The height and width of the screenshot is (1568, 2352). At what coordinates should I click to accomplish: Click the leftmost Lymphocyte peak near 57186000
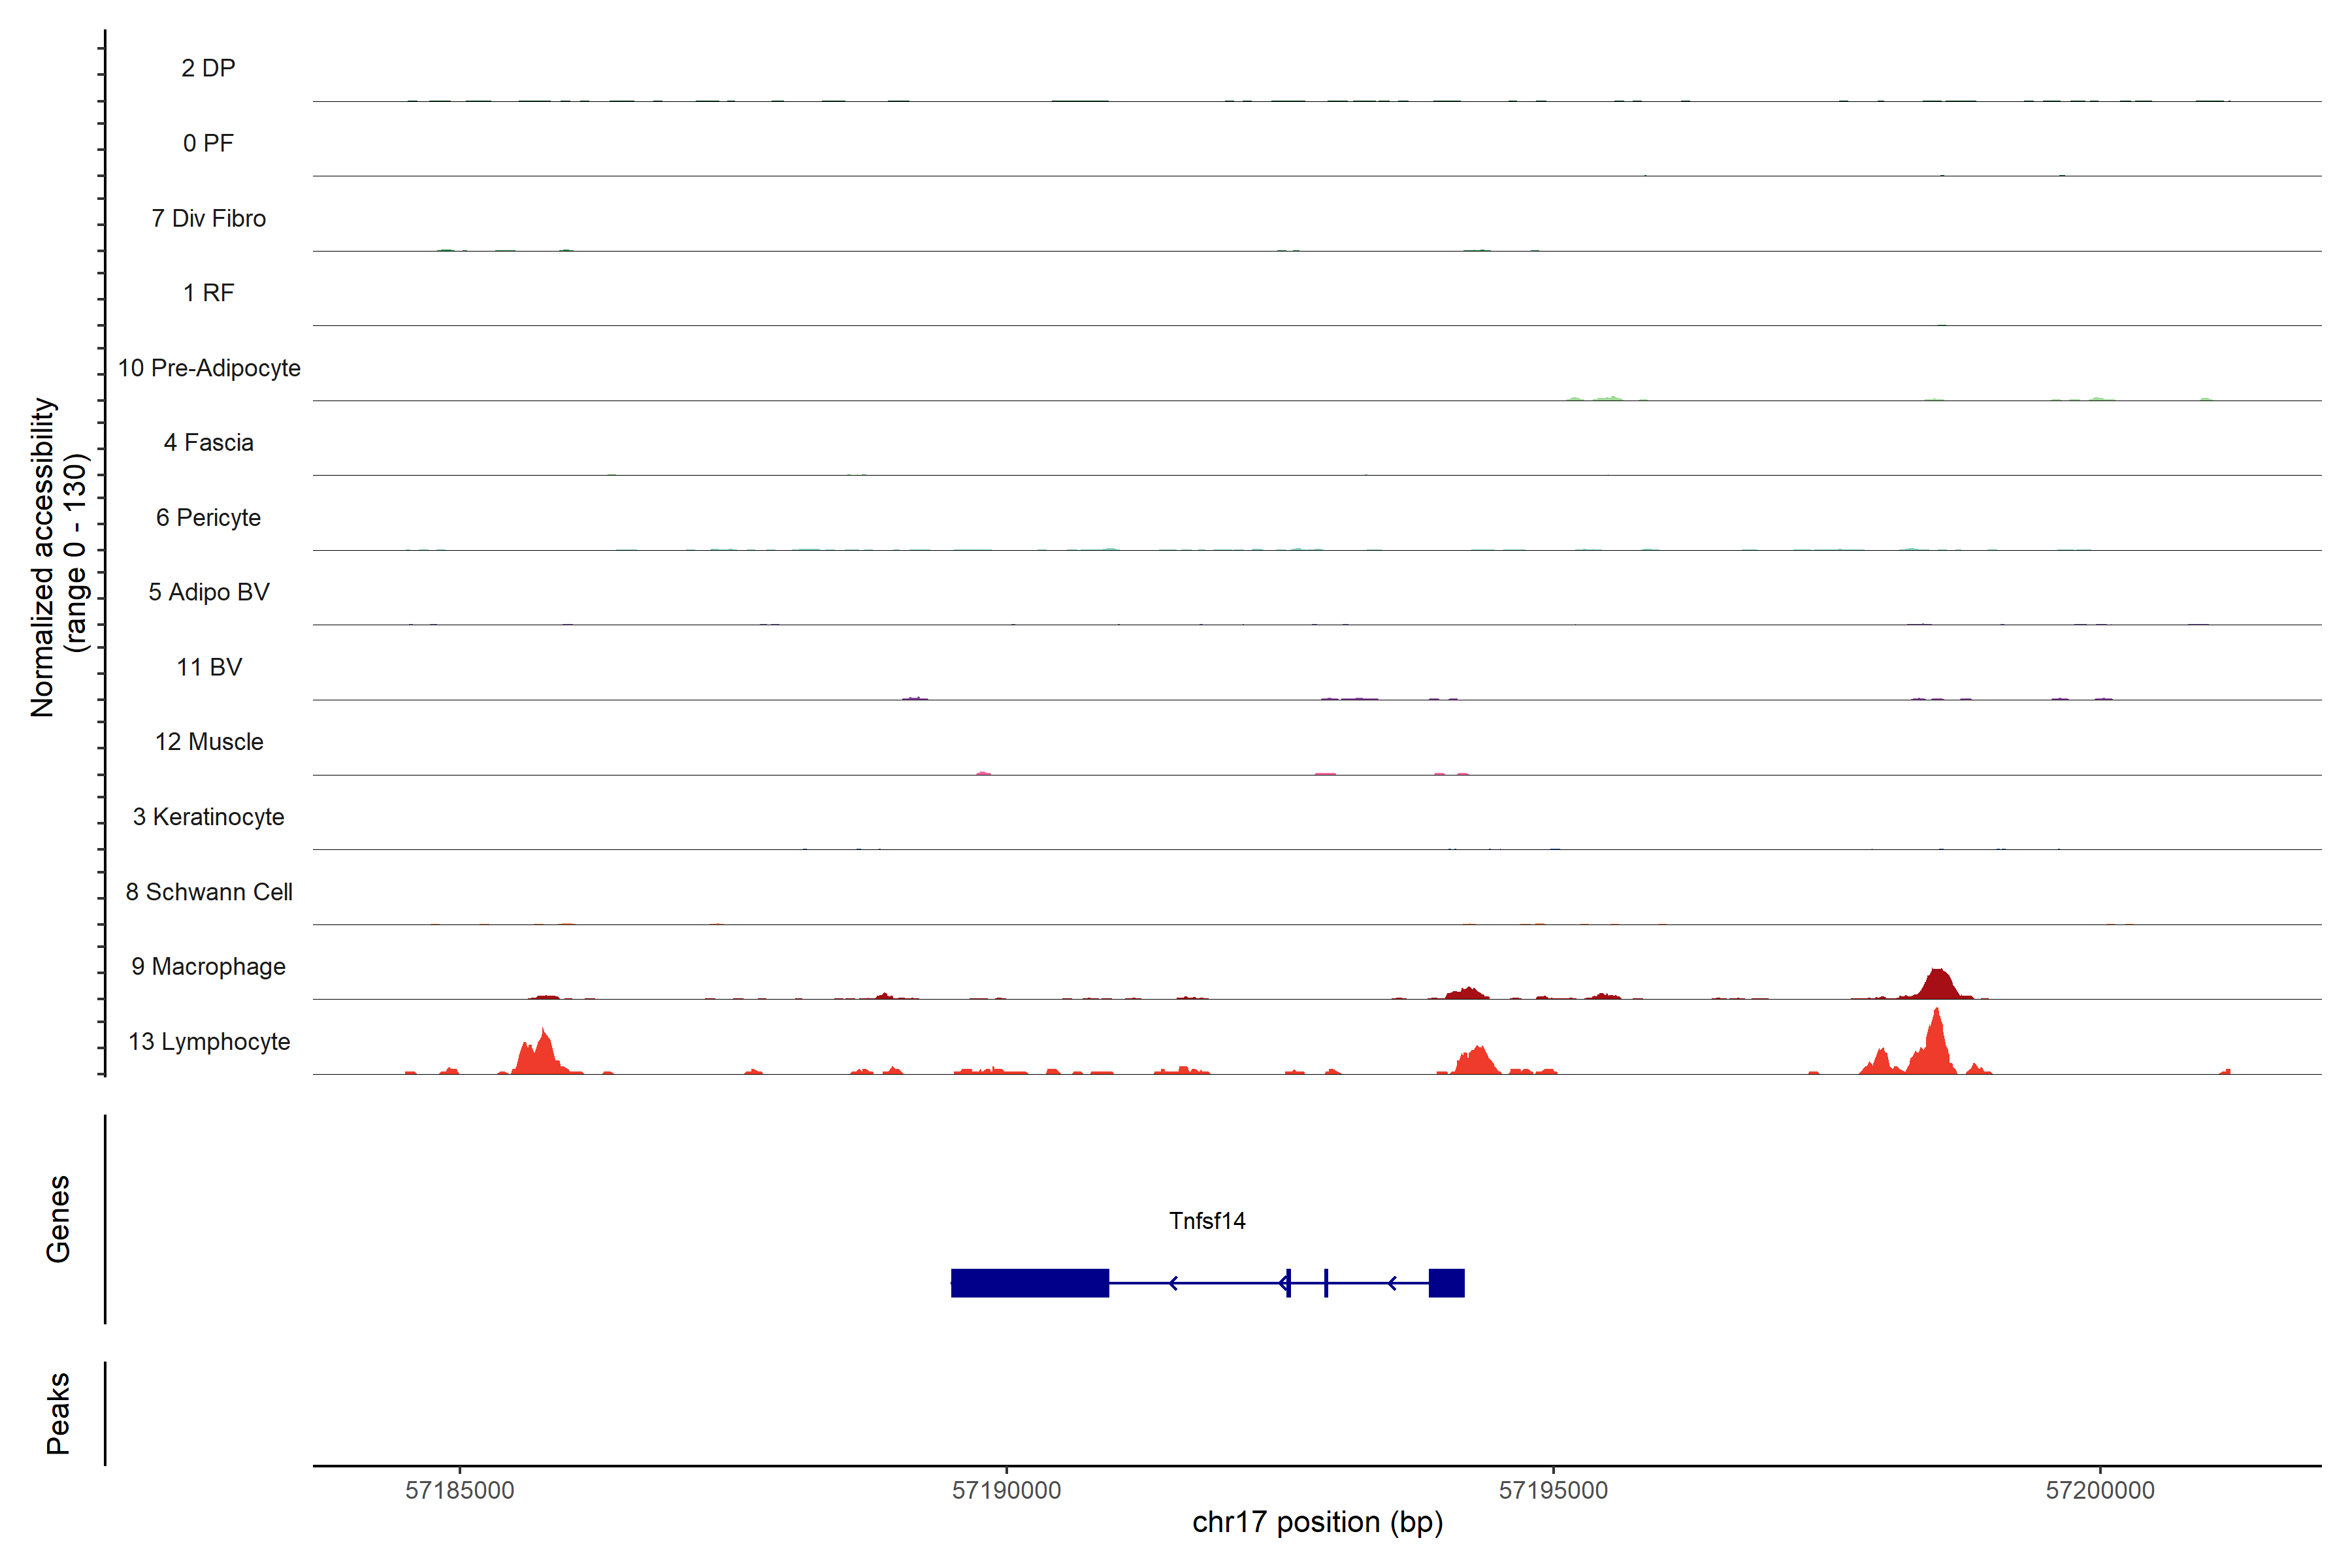(541, 1054)
